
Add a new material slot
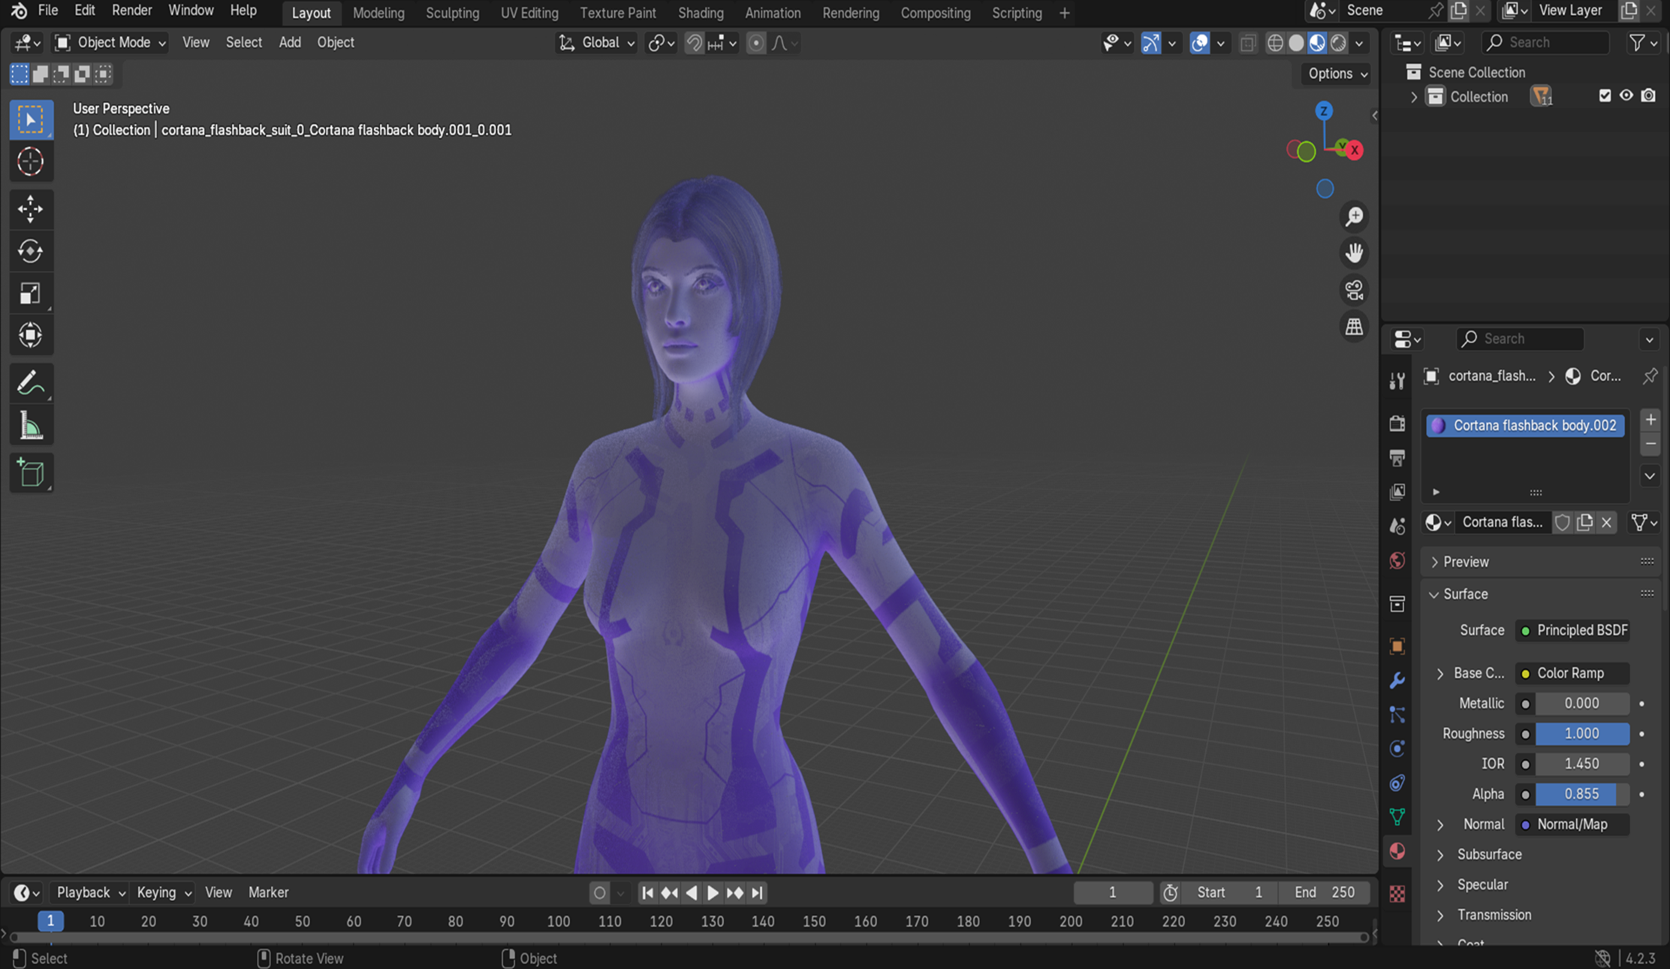tap(1650, 420)
